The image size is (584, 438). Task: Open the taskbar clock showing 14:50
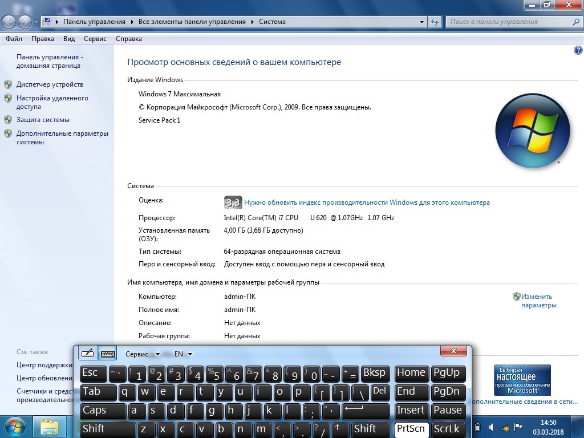[548, 427]
